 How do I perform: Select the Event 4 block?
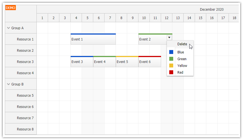[x=105, y=62]
